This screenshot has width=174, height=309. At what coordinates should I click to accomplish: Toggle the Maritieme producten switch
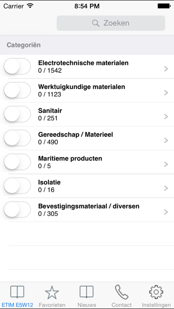tap(17, 162)
